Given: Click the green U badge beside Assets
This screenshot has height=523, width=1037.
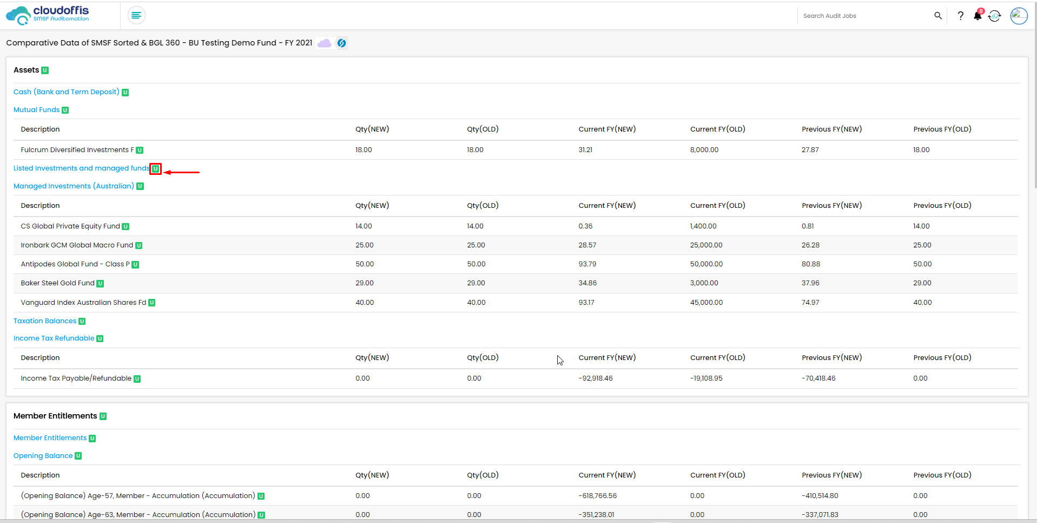Looking at the screenshot, I should [x=45, y=70].
